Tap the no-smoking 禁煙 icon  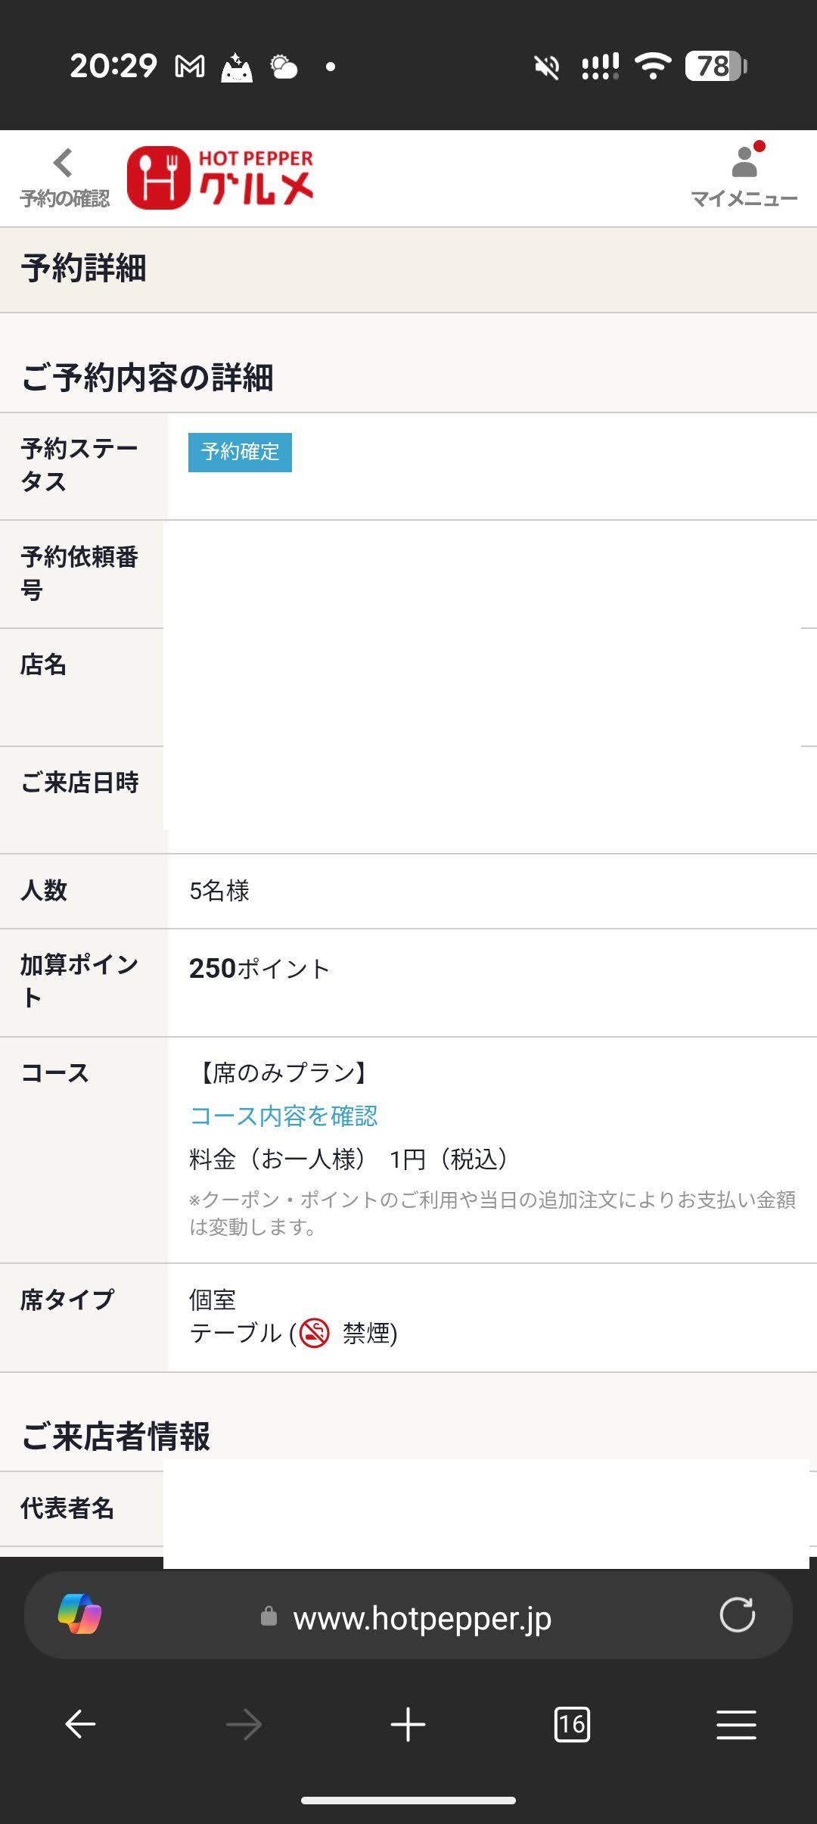click(315, 1333)
